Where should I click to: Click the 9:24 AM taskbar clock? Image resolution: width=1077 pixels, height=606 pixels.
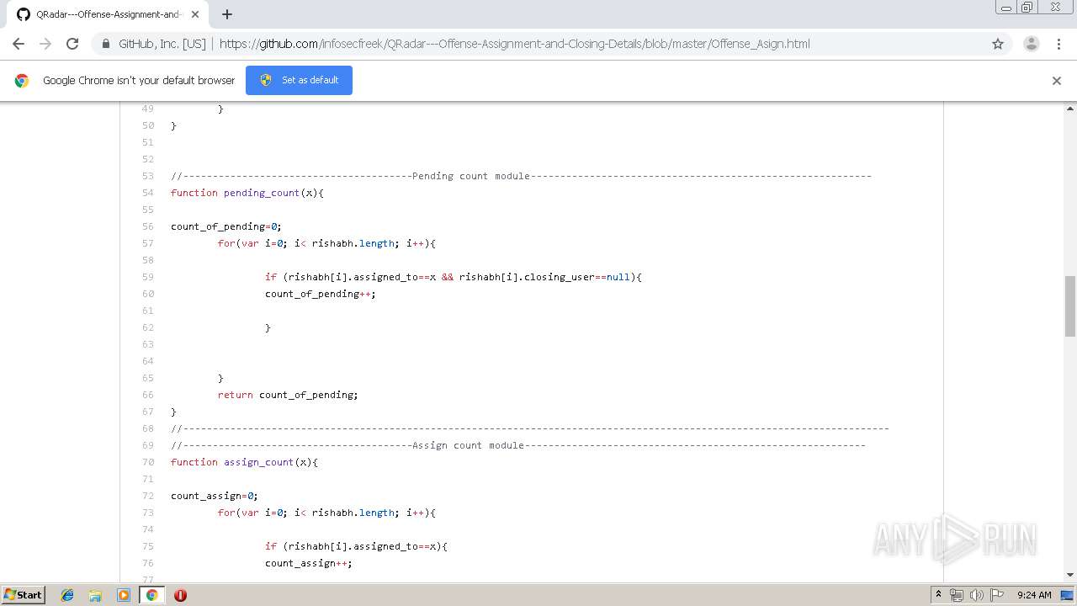click(x=1034, y=595)
